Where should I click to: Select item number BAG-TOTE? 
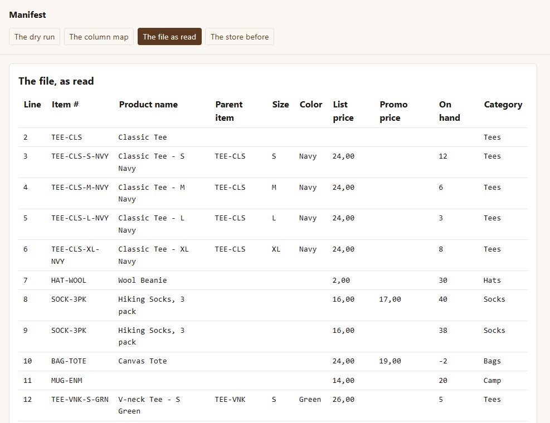click(x=69, y=361)
